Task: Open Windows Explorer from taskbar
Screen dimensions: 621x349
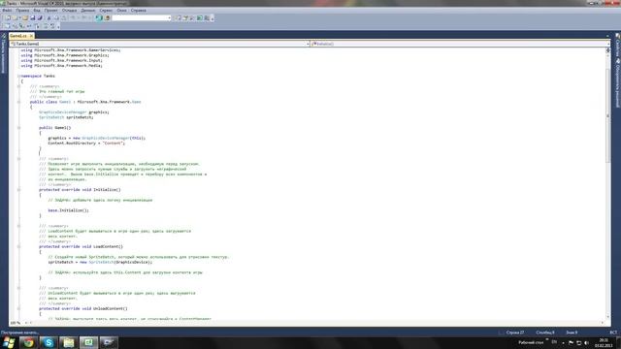Action: coord(69,342)
